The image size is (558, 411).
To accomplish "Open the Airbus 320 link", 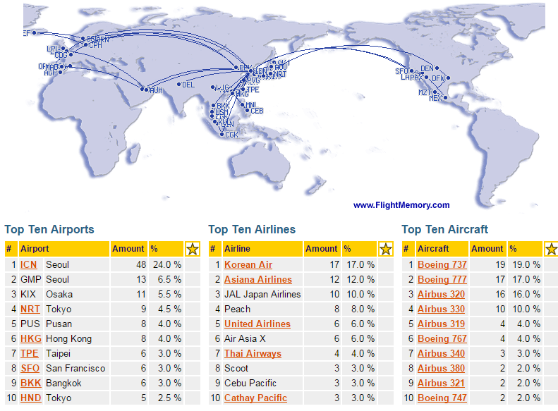I will point(441,294).
